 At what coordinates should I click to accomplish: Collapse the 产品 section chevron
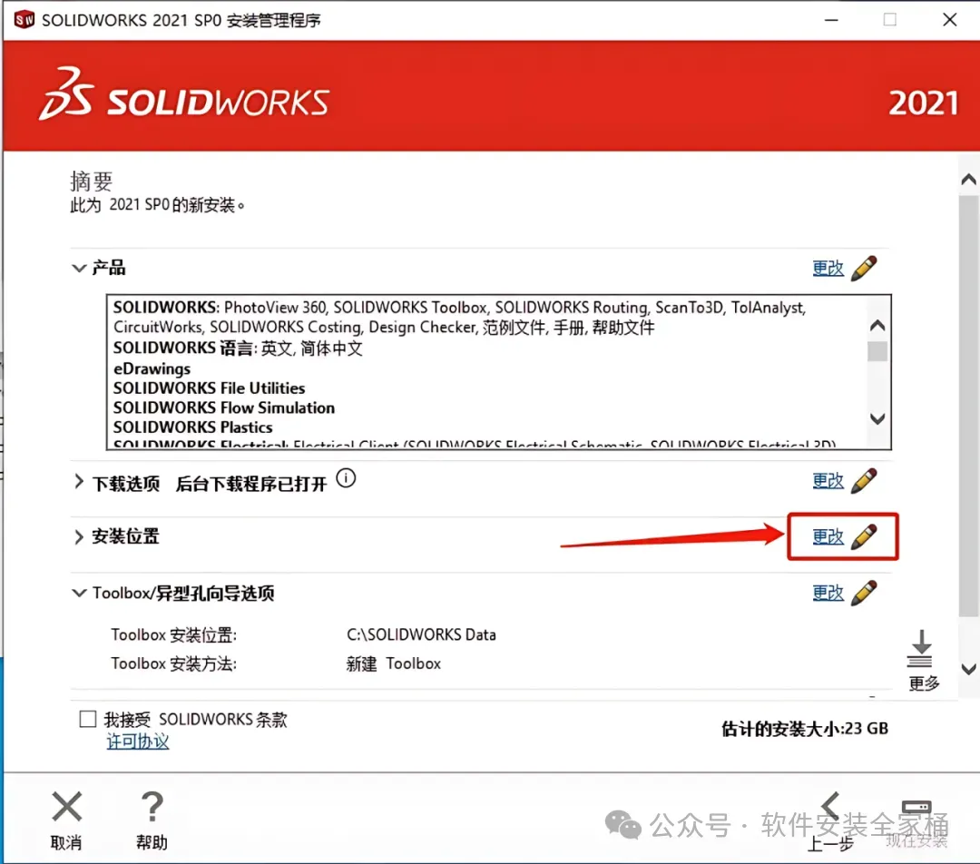(x=79, y=269)
